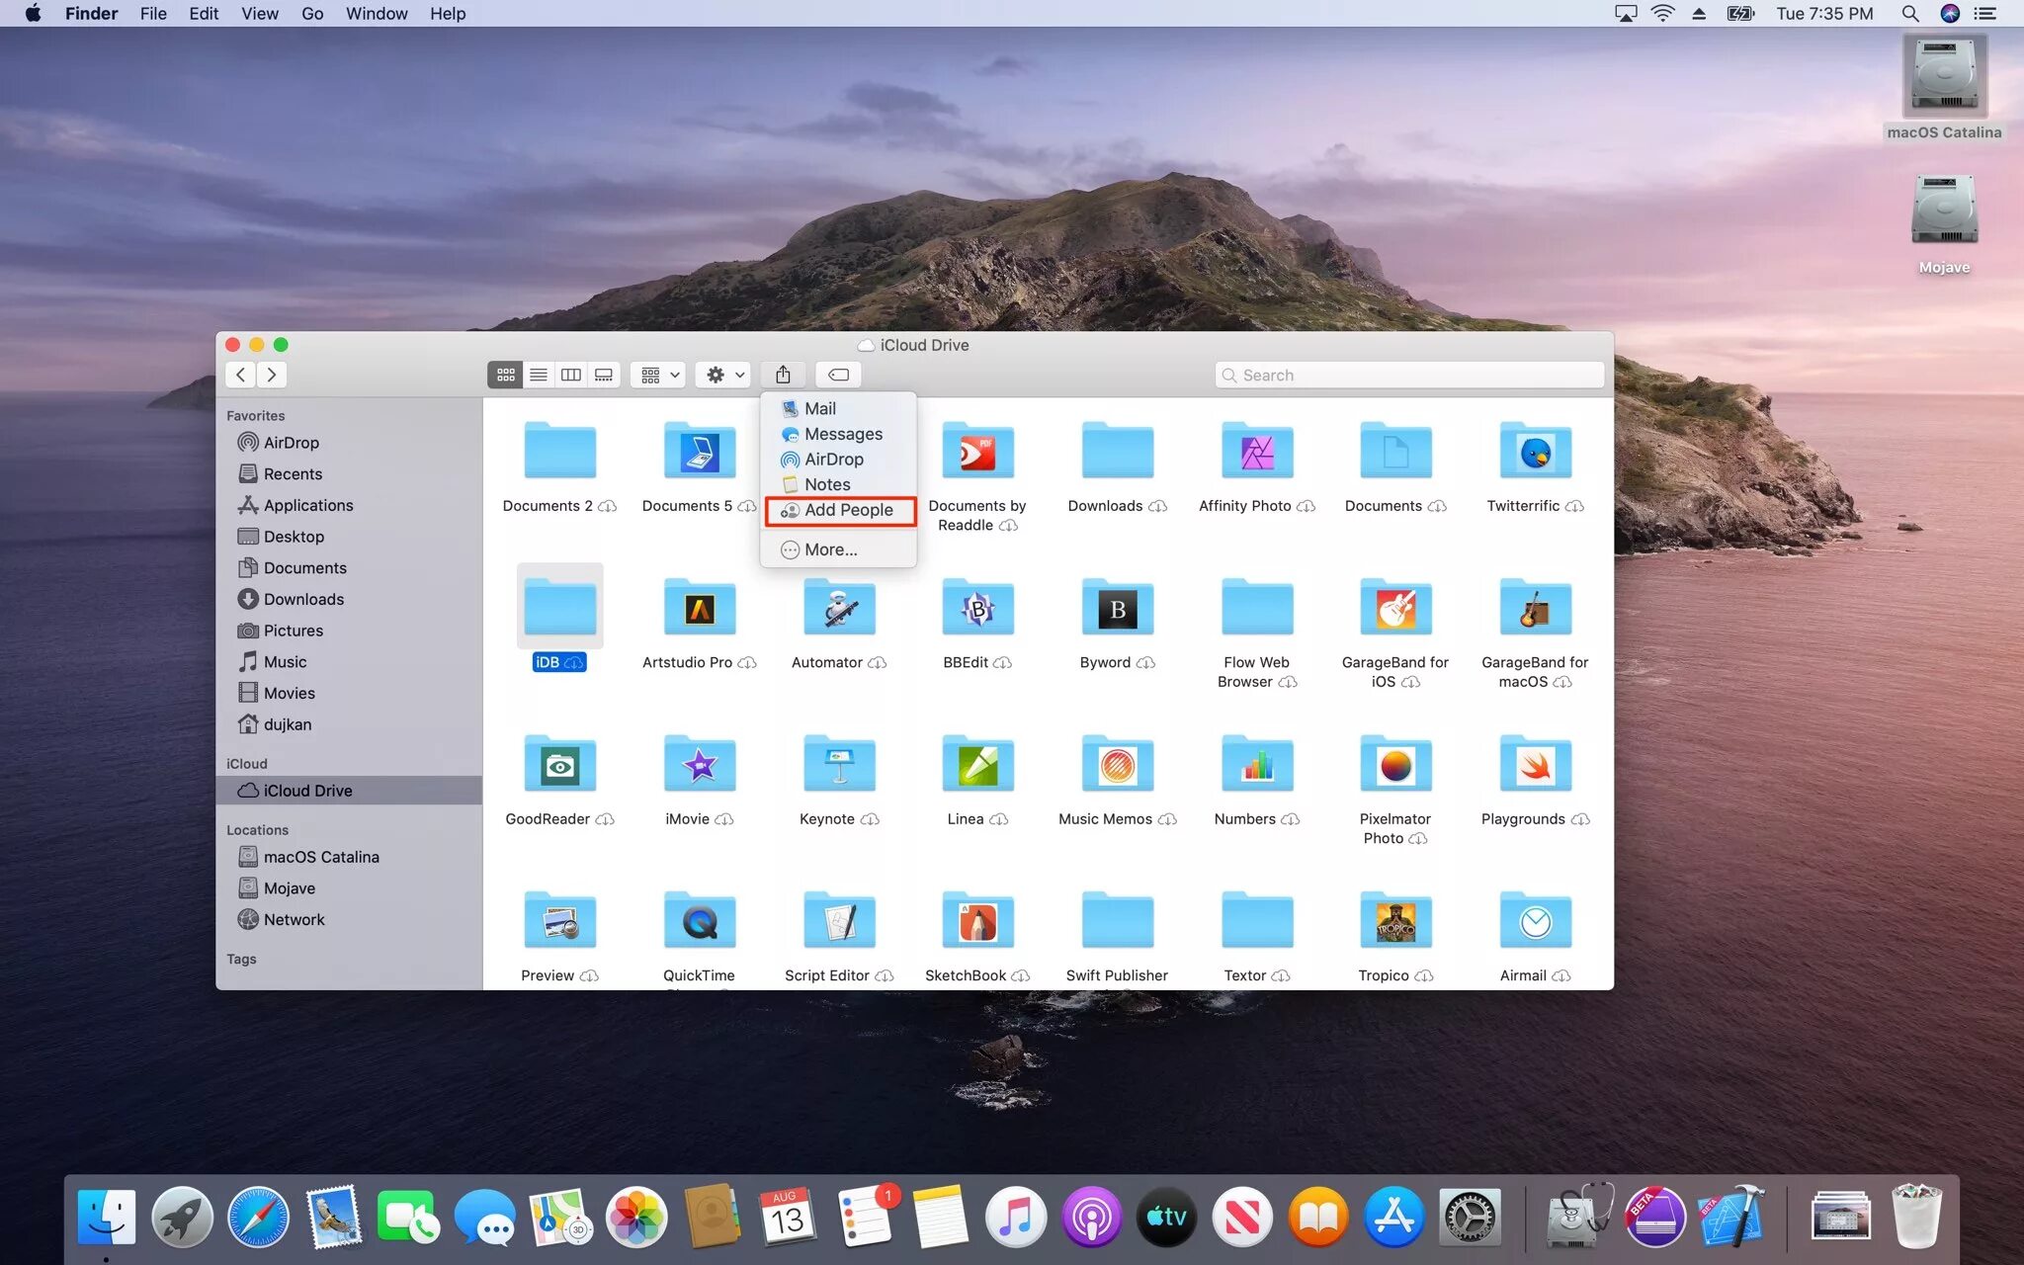Click the Share toolbar button

[783, 375]
